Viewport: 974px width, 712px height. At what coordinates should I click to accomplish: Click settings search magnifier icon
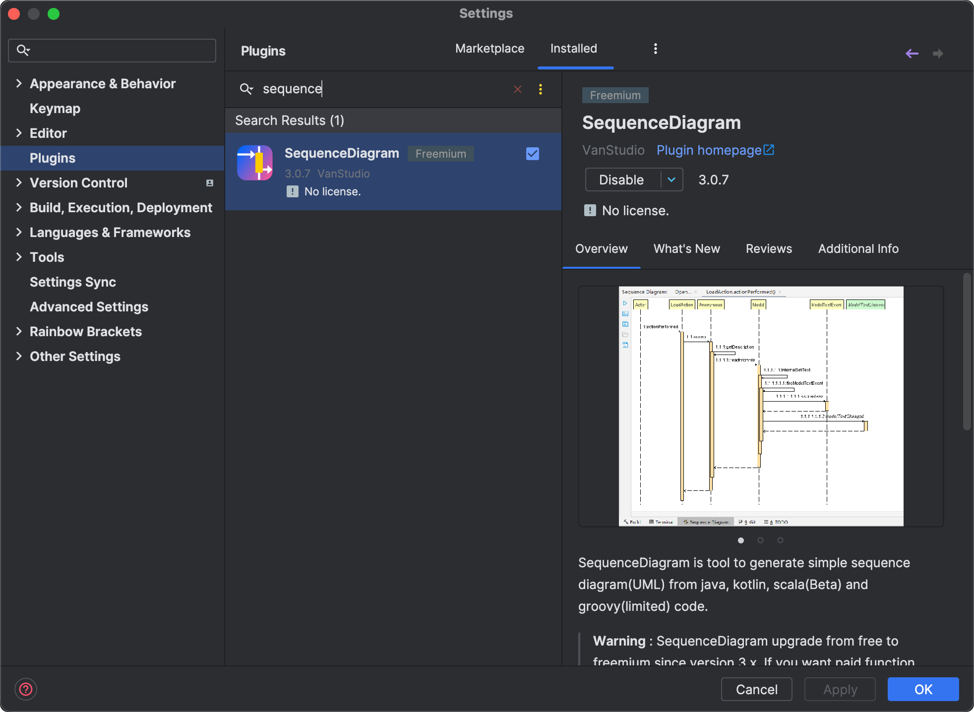[x=23, y=50]
